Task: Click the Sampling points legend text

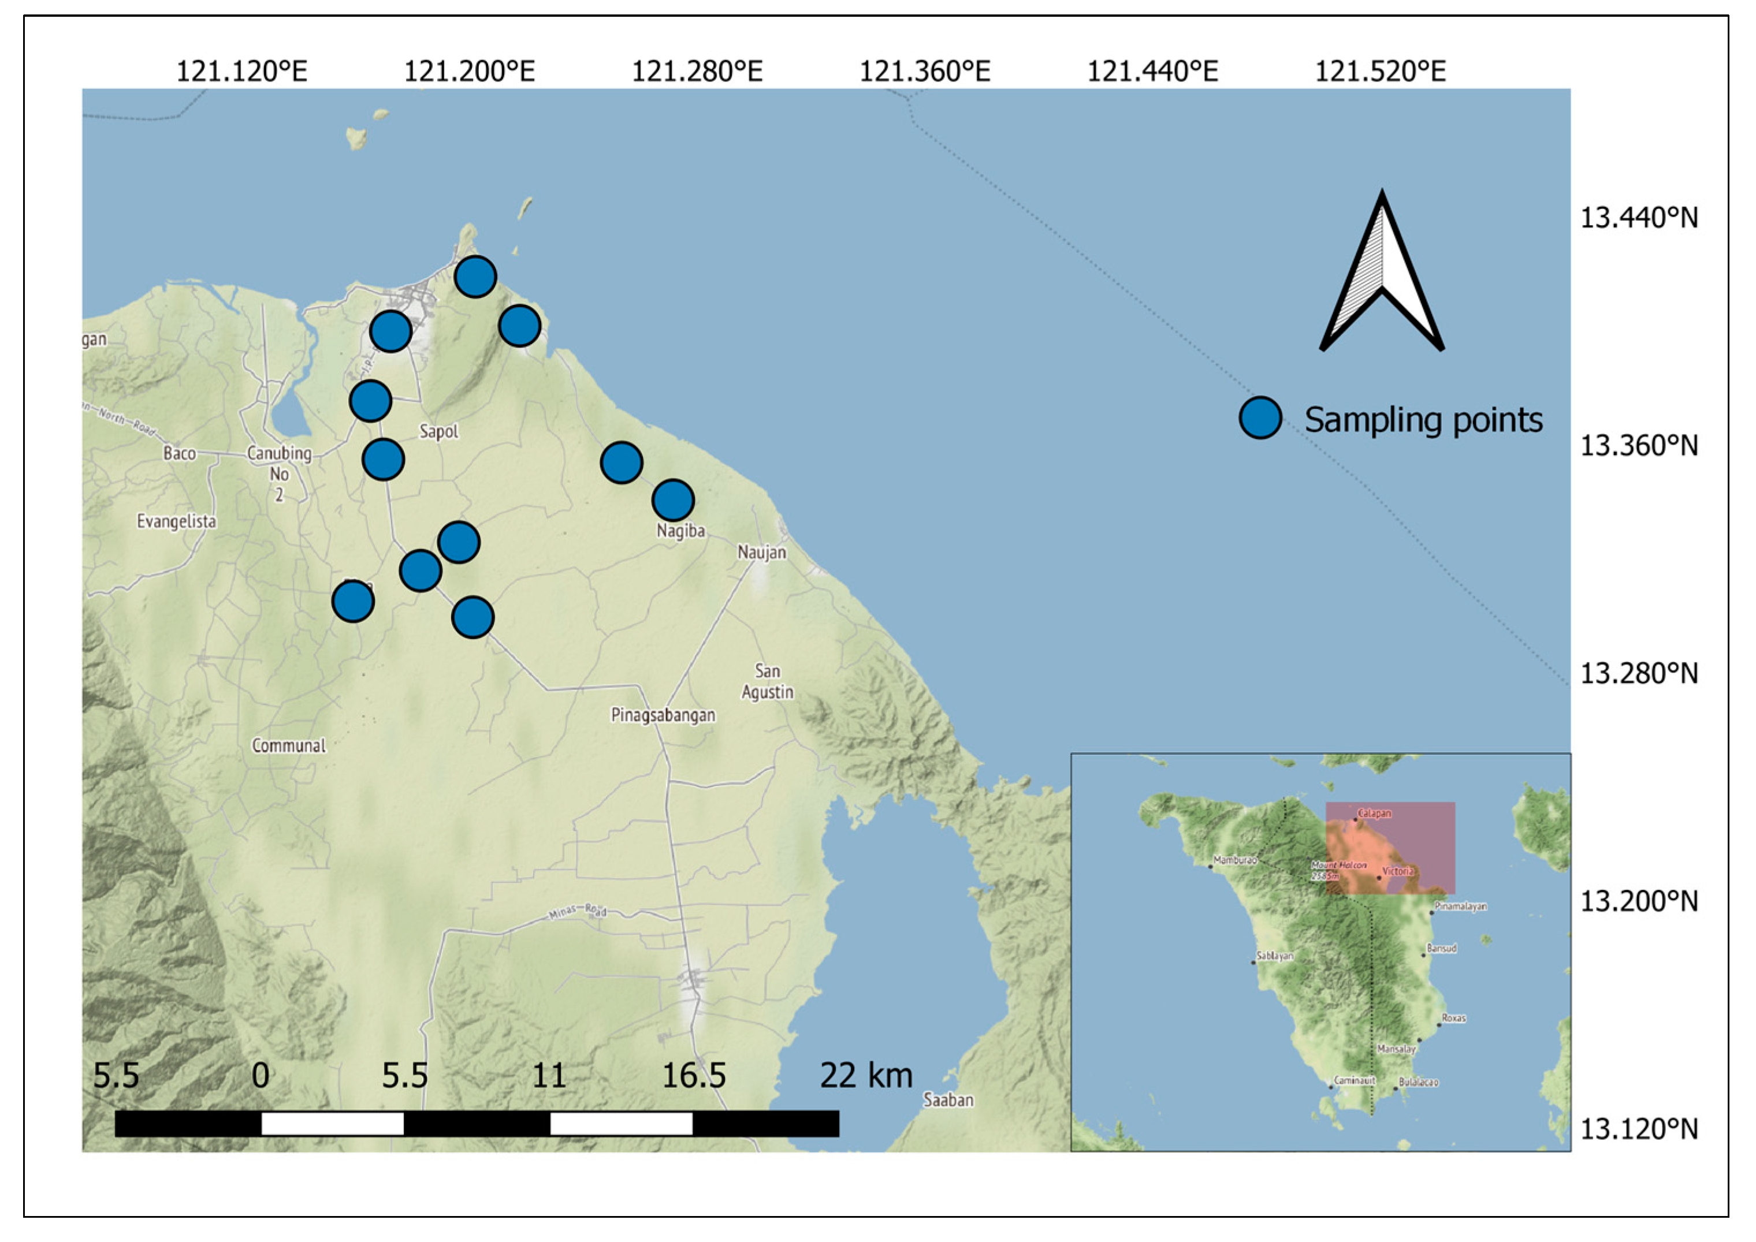Action: (1423, 420)
